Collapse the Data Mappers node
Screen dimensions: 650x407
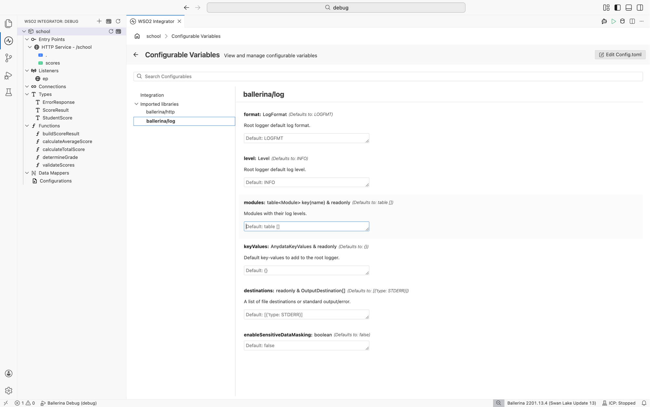27,173
